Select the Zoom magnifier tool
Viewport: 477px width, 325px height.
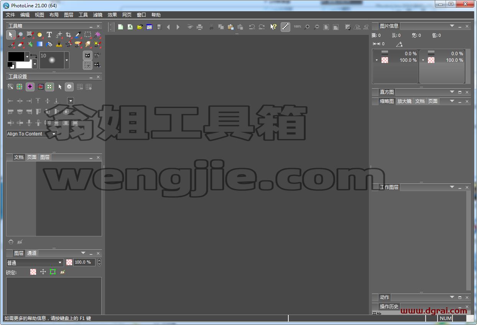pos(20,35)
